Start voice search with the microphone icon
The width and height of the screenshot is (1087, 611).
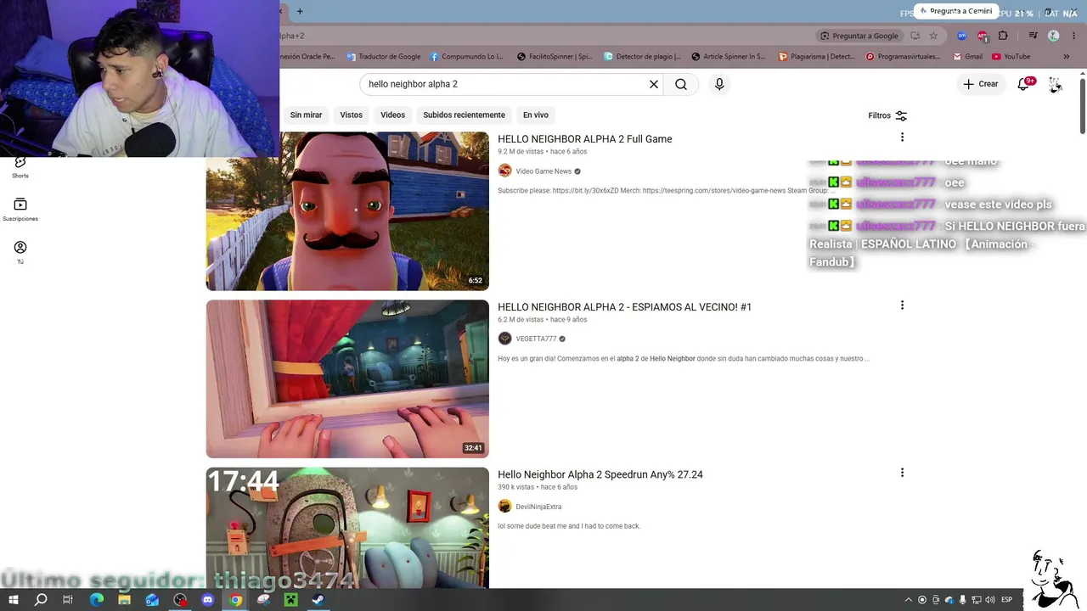(x=719, y=84)
